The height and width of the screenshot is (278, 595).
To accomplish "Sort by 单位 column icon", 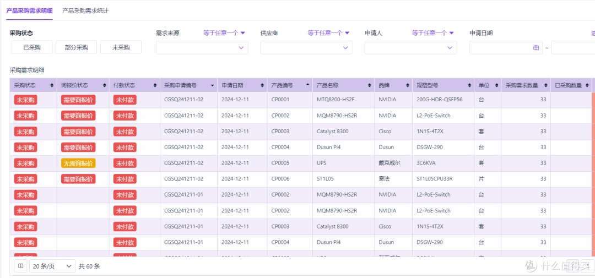I will click(497, 86).
